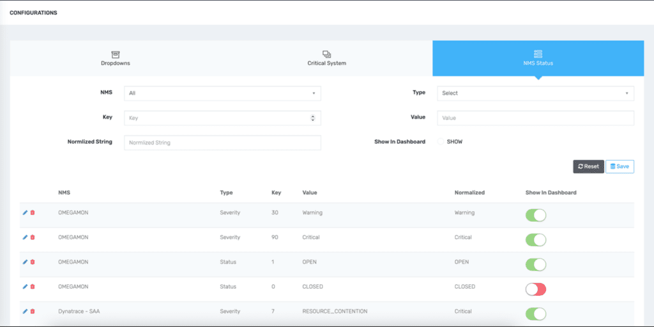Click the NMS column header

pyautogui.click(x=65, y=193)
